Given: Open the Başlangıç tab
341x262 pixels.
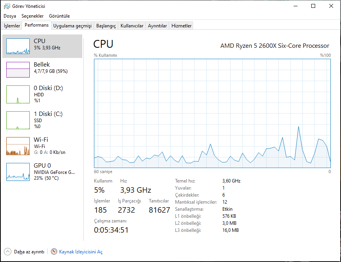Looking at the screenshot, I should coord(106,26).
